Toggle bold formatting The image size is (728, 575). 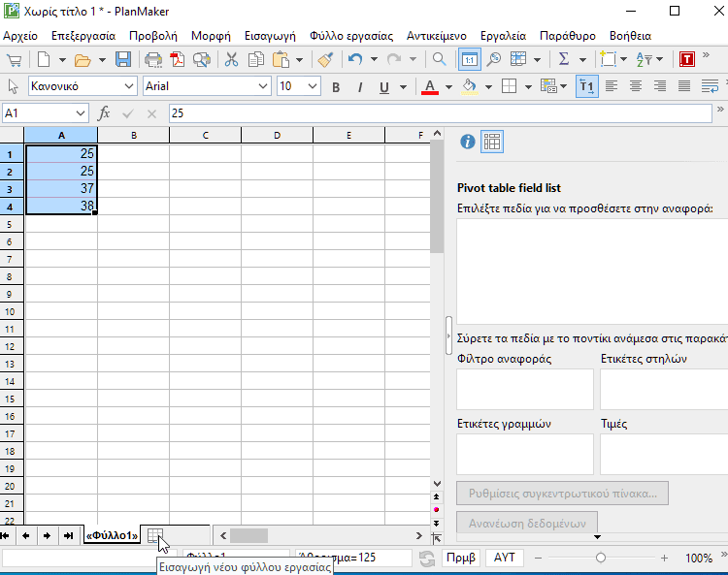point(336,87)
